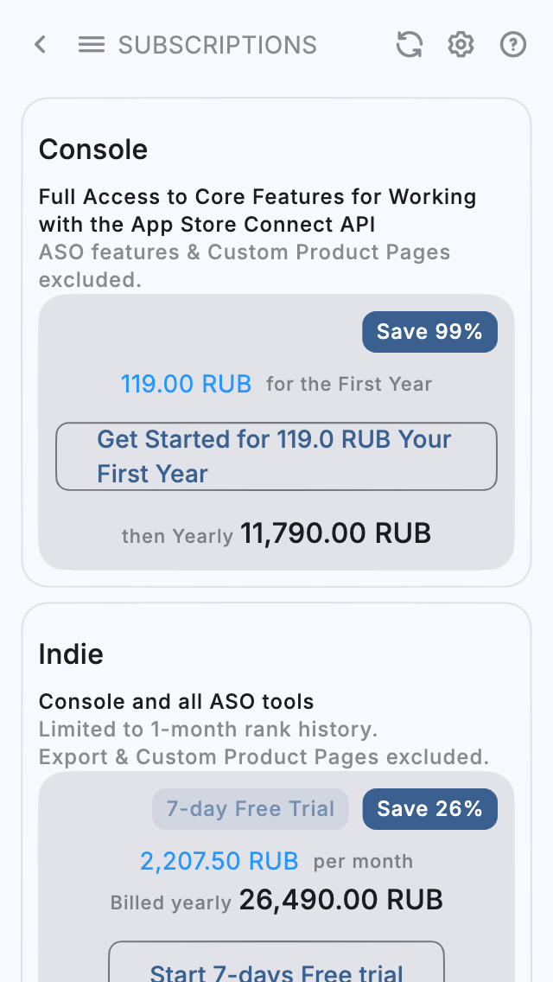Tap the back chevron arrow

[40, 45]
